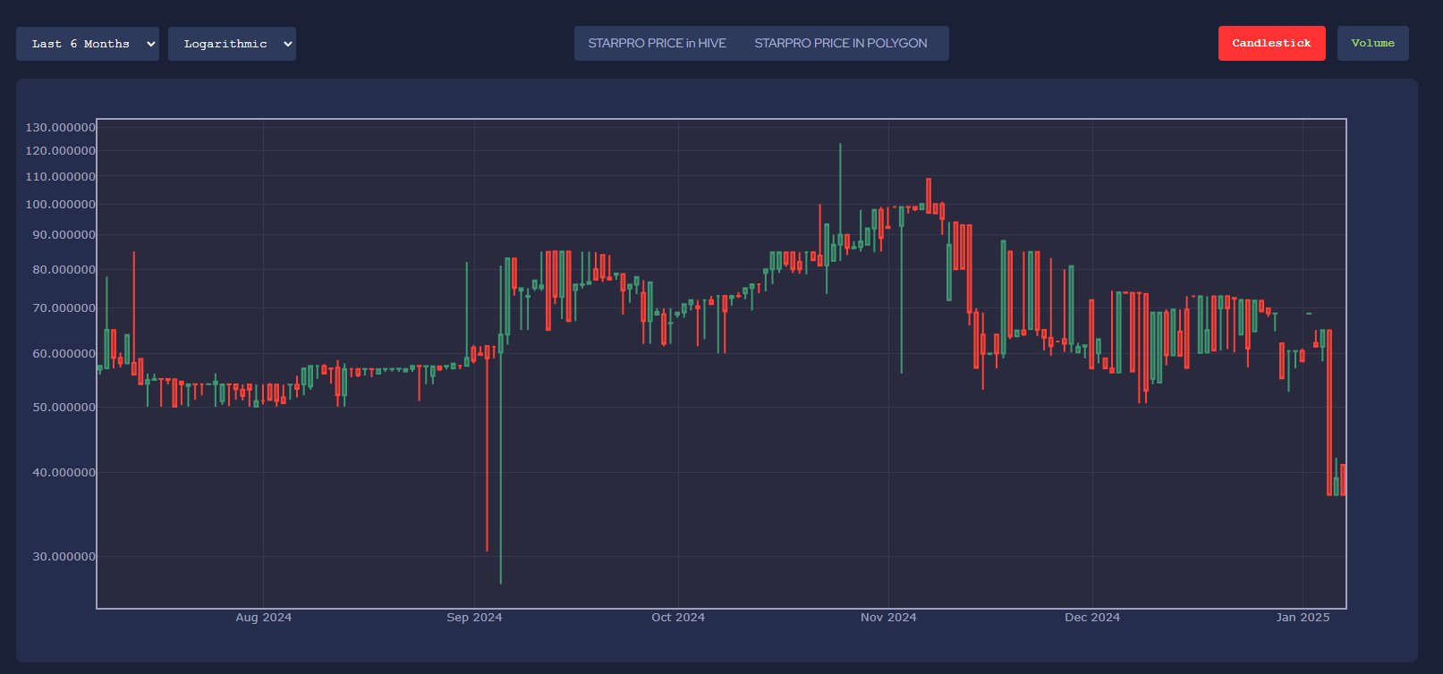
Task: Click the 110.000000 y-axis value
Action: click(60, 177)
